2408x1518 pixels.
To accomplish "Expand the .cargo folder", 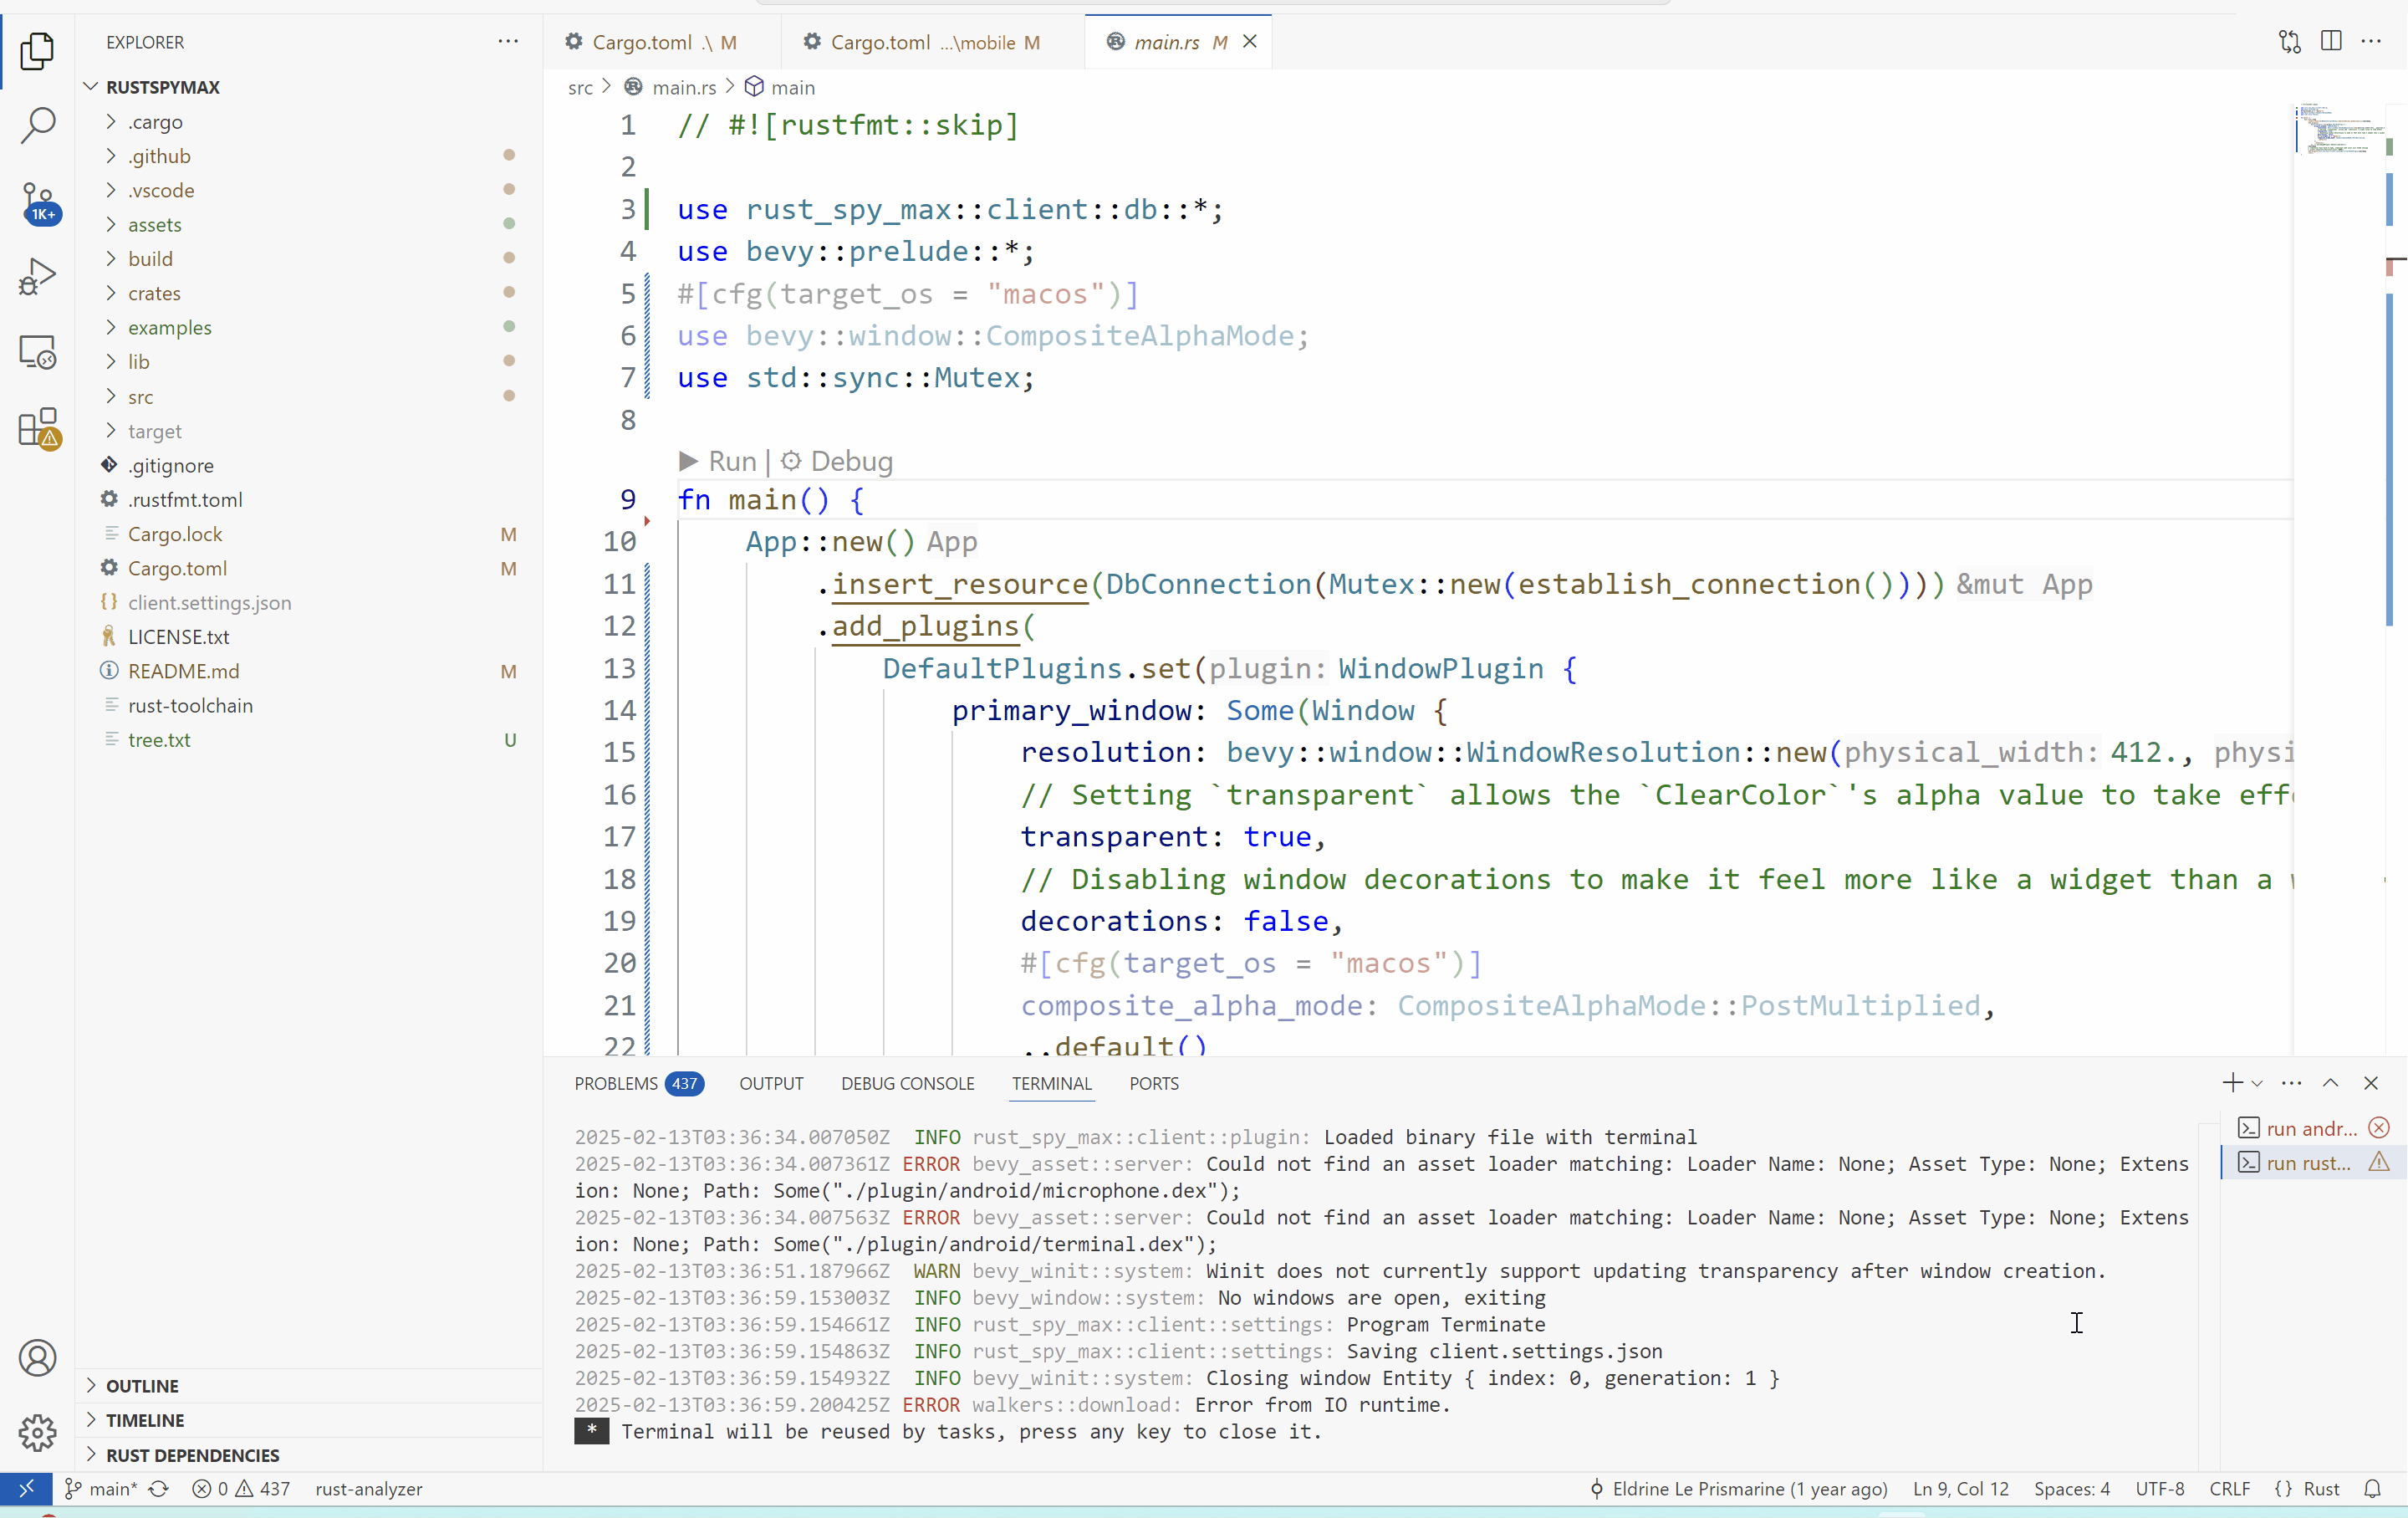I will 310,121.
